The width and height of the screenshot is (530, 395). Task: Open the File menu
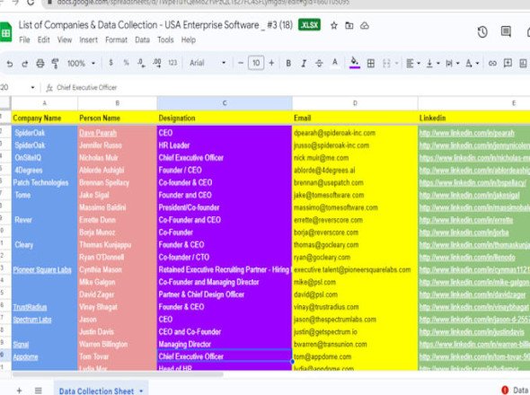[x=24, y=39]
